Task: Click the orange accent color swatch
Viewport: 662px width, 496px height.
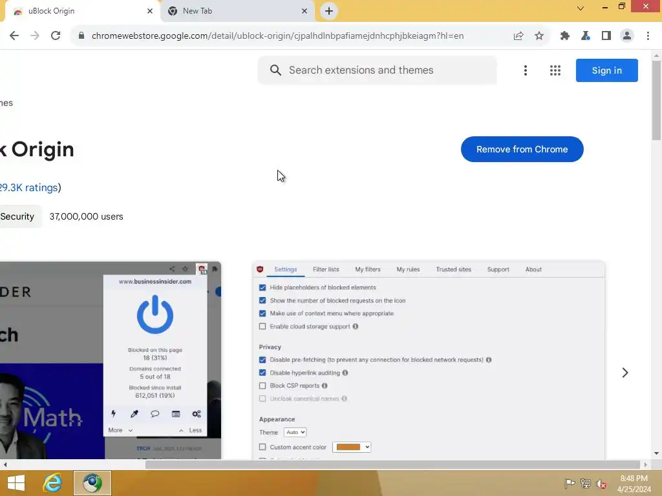Action: pos(348,447)
